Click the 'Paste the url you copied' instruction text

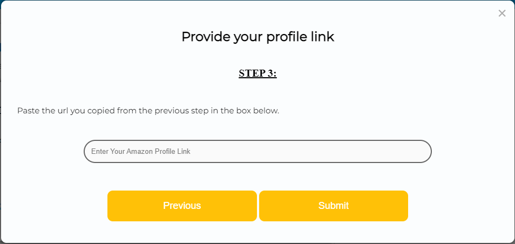148,111
